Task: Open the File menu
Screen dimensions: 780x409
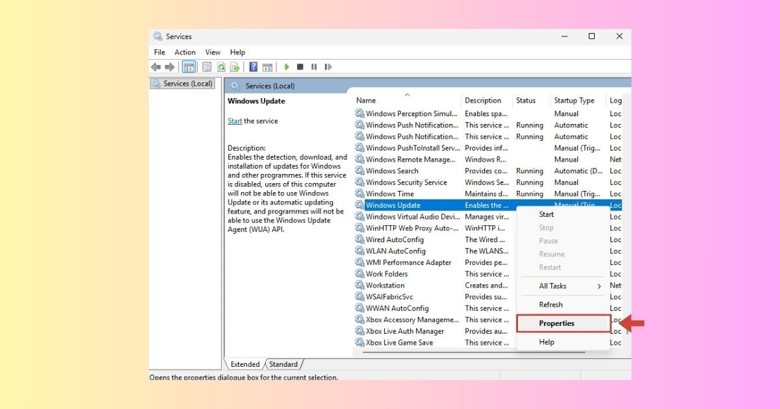Action: pyautogui.click(x=159, y=52)
